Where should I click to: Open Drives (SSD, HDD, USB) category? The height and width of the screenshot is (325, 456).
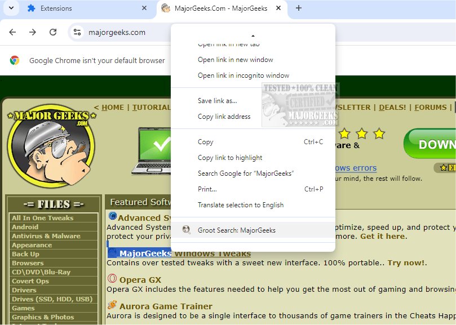(52, 299)
